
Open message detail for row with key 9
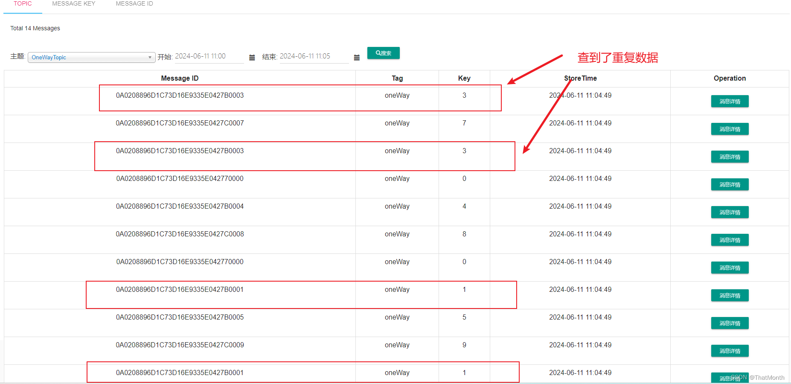point(730,351)
